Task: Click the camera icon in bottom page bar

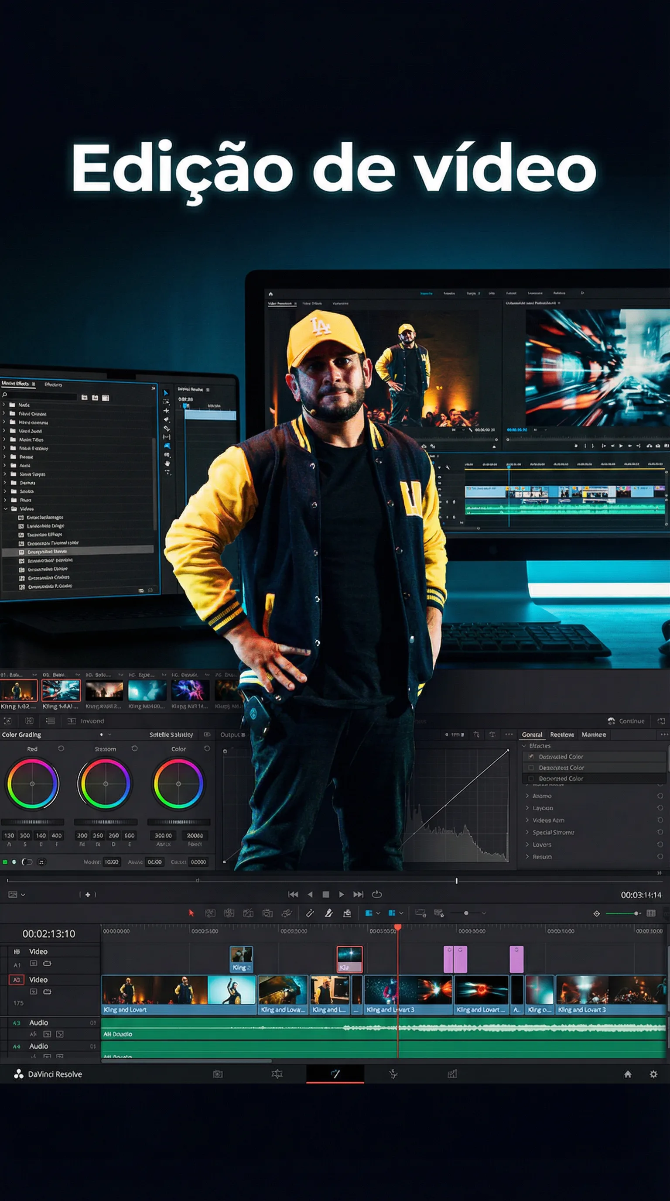Action: point(218,1074)
